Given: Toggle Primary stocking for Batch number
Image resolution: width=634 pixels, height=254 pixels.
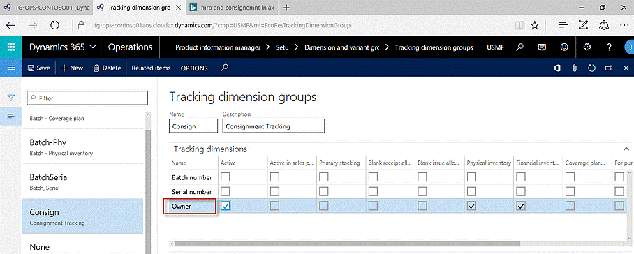Looking at the screenshot, I should pyautogui.click(x=324, y=177).
